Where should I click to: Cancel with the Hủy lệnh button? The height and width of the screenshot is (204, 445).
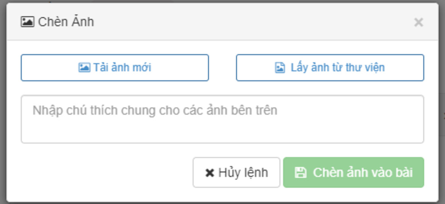point(236,172)
